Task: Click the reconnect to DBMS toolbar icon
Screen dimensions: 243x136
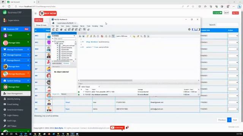Action: click(x=88, y=29)
